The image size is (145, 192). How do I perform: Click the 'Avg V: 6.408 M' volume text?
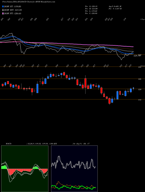pos(115,6)
